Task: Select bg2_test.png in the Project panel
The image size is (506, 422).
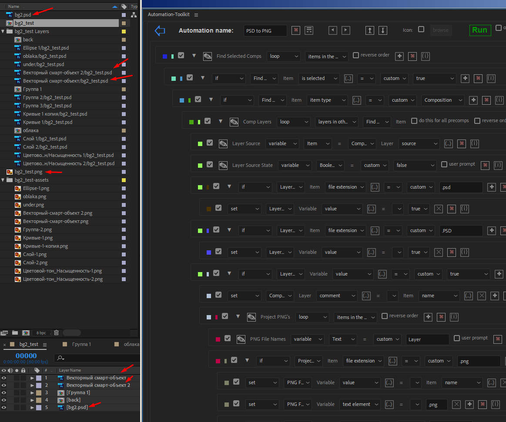Action: [28, 172]
